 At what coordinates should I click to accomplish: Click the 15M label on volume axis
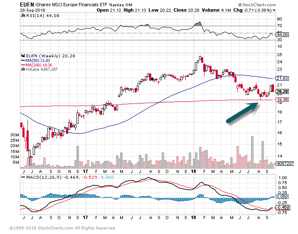click(x=15, y=152)
